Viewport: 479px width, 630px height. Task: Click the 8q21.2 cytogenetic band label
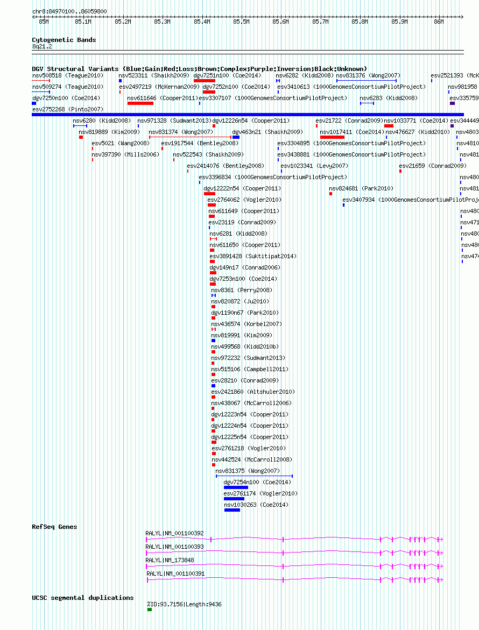click(x=42, y=47)
